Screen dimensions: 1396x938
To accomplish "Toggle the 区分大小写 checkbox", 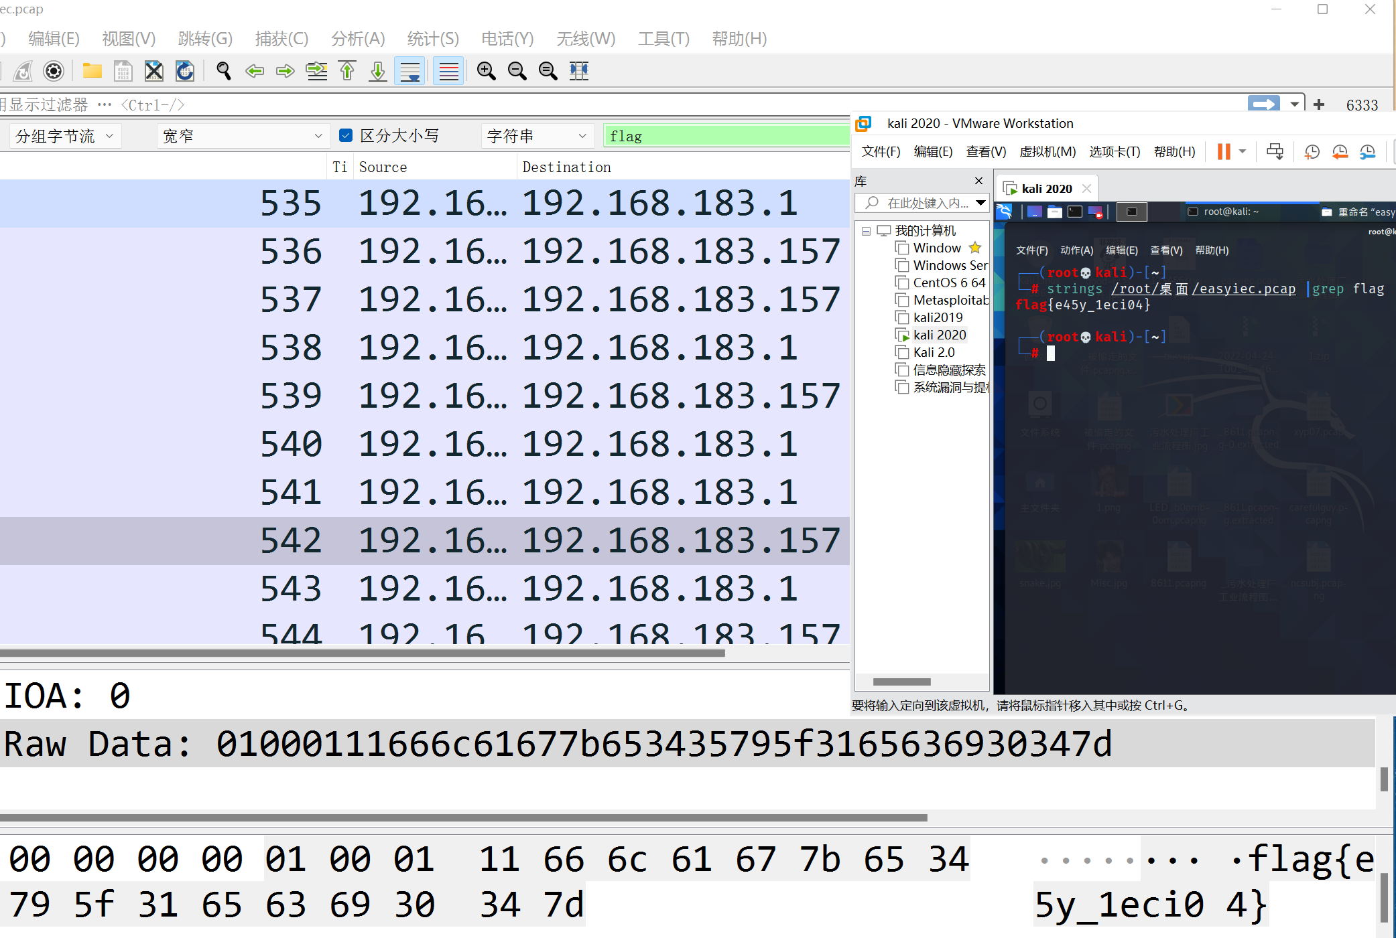I will click(x=346, y=136).
